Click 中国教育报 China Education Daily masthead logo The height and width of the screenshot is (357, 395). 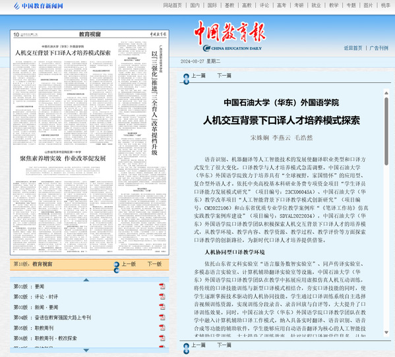pos(229,36)
